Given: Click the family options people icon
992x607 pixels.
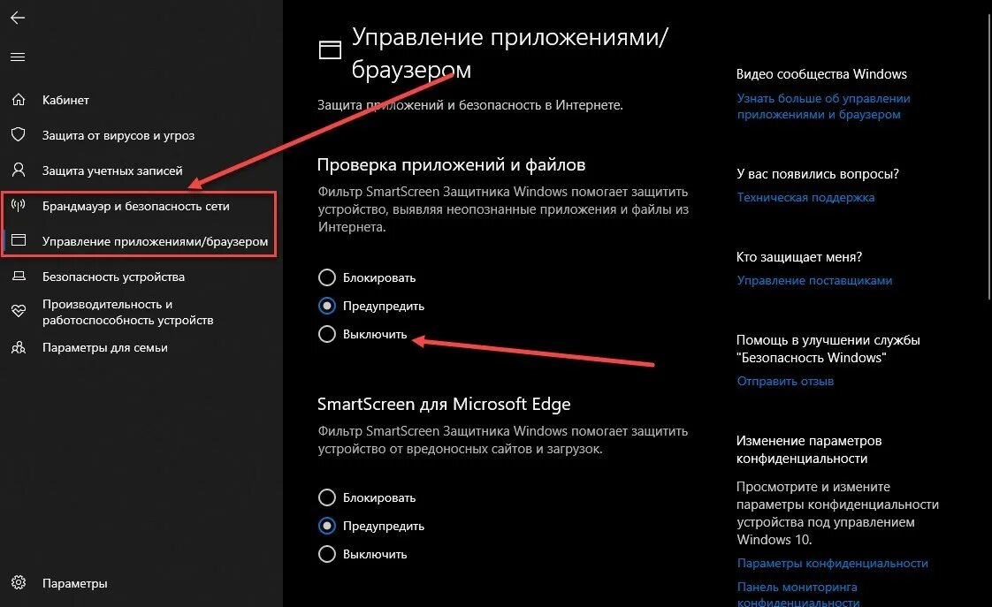Looking at the screenshot, I should coord(18,347).
